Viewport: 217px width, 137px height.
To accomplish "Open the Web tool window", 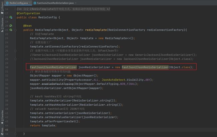I will coord(2,131).
